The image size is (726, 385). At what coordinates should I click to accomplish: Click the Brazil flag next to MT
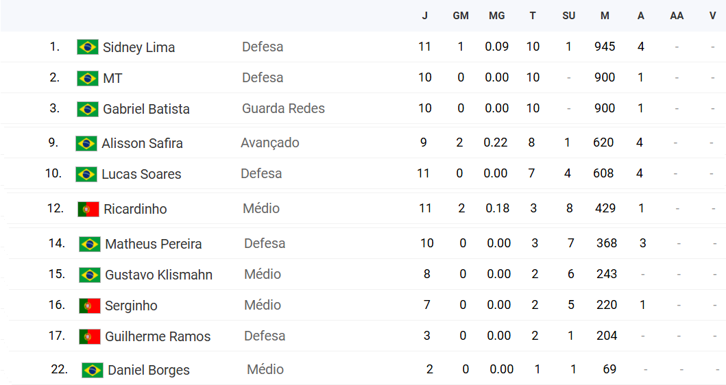(x=88, y=78)
